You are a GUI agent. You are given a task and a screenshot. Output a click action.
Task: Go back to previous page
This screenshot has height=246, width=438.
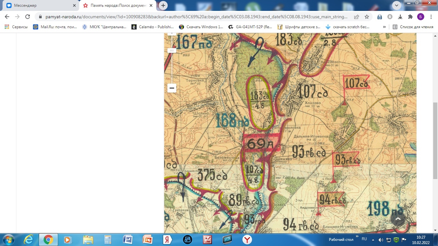click(7, 17)
